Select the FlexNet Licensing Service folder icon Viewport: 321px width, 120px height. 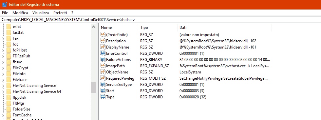tap(9, 85)
